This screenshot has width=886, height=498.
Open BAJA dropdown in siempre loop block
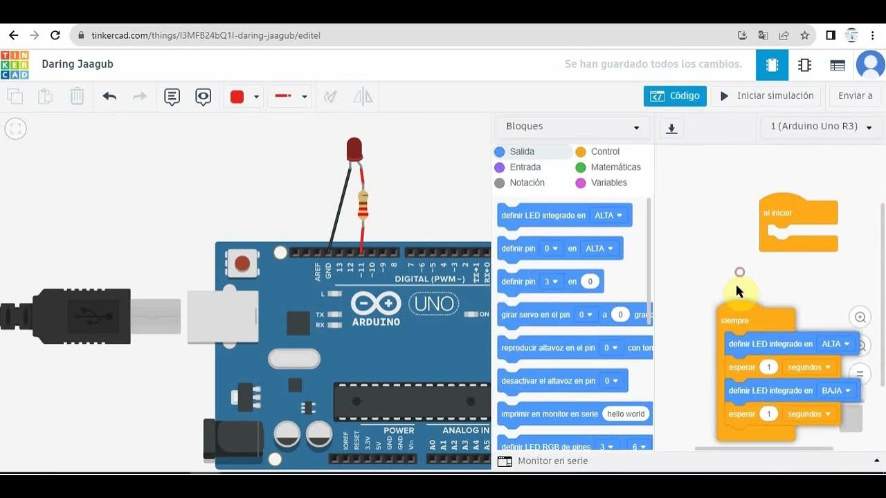click(836, 391)
